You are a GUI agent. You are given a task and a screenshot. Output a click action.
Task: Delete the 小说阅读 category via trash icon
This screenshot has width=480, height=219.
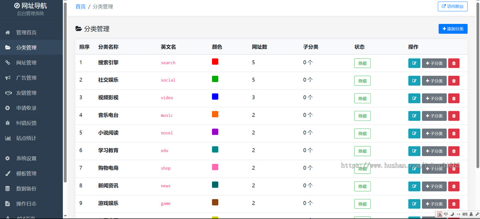pos(454,133)
